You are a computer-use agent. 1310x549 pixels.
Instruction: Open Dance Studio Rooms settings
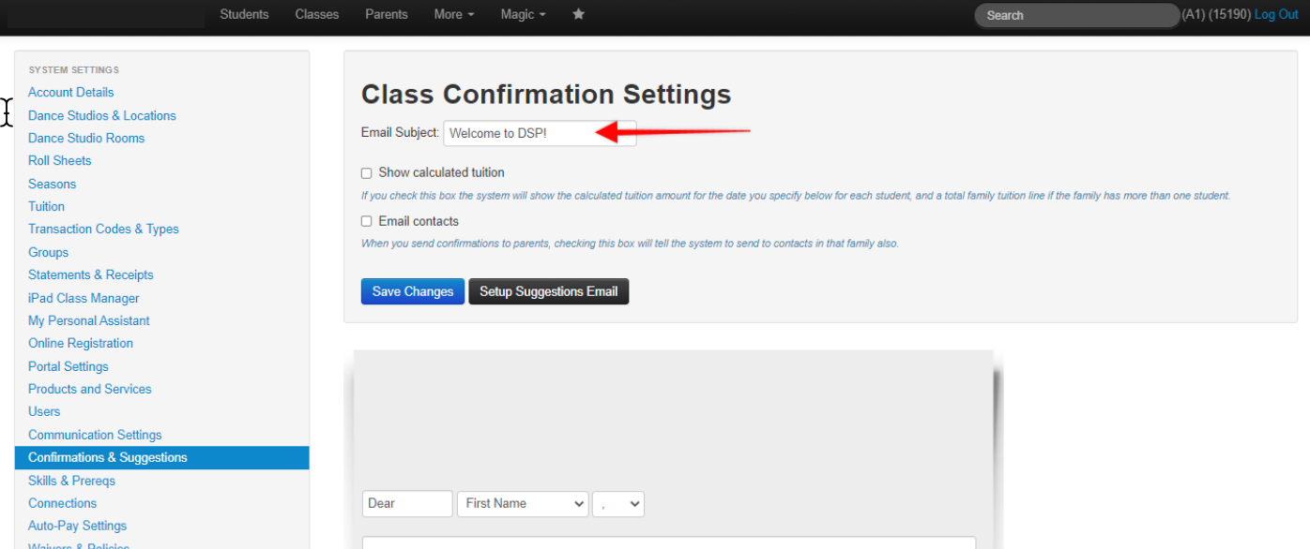[86, 138]
